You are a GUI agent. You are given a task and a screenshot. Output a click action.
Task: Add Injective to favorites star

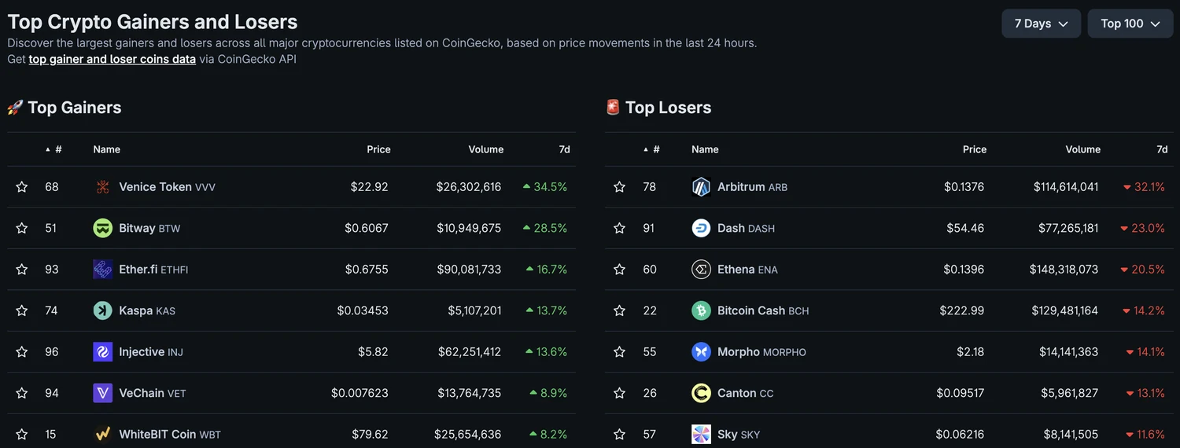click(22, 351)
